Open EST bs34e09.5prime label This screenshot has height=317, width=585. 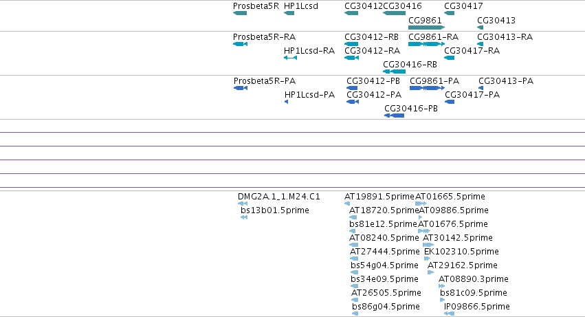click(385, 279)
